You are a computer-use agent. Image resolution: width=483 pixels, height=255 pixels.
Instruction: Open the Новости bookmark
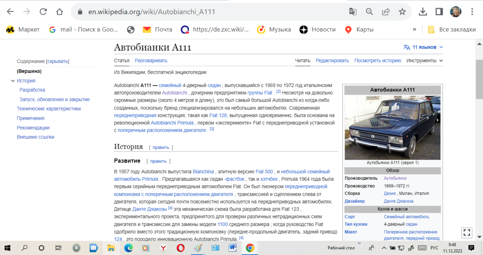coord(318,29)
